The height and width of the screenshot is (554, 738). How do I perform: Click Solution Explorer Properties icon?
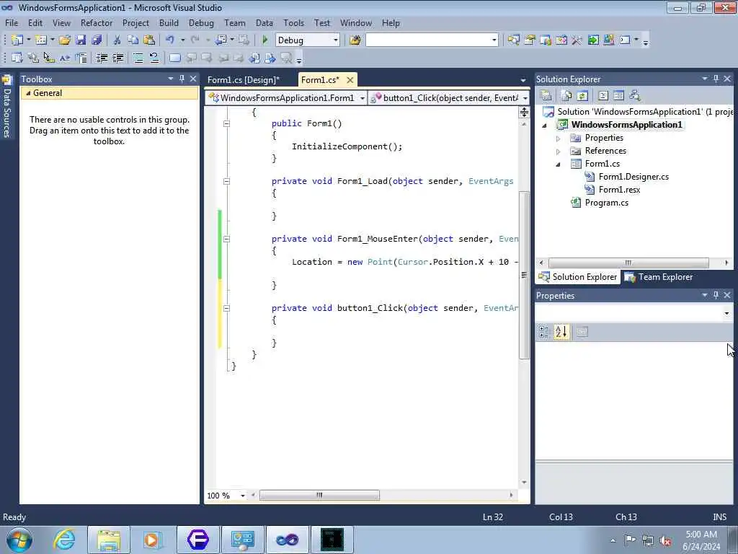pyautogui.click(x=546, y=96)
